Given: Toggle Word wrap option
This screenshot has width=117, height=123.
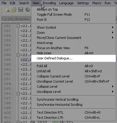Looking at the screenshot, I should pos(74,43).
